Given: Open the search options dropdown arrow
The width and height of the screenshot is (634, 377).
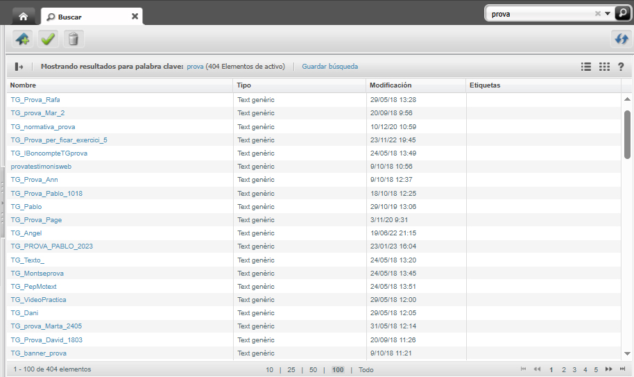Looking at the screenshot, I should [x=607, y=13].
